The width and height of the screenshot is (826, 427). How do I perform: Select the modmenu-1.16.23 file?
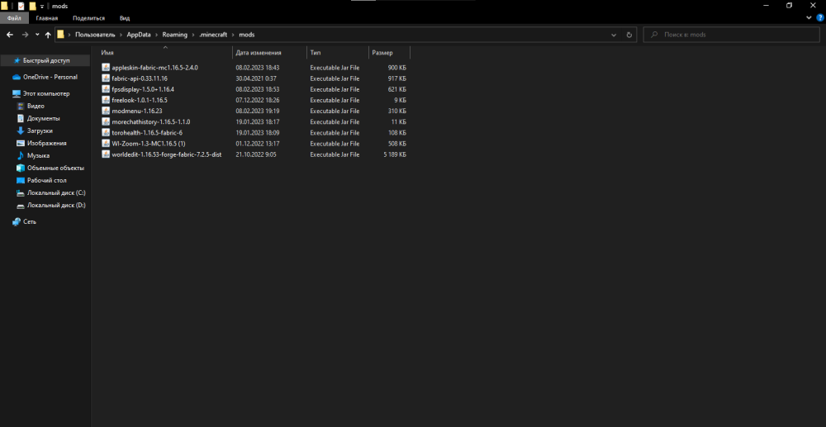(137, 111)
